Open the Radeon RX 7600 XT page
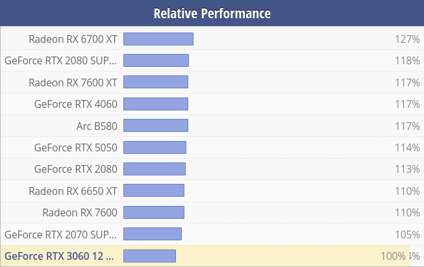The height and width of the screenshot is (267, 424). click(73, 83)
